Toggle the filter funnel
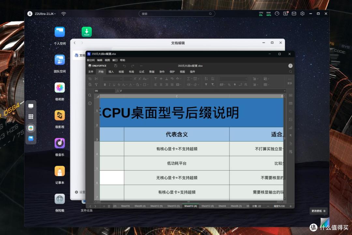 (x=206, y=85)
